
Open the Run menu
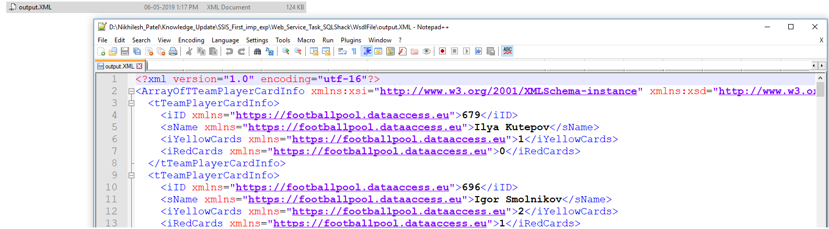click(328, 40)
